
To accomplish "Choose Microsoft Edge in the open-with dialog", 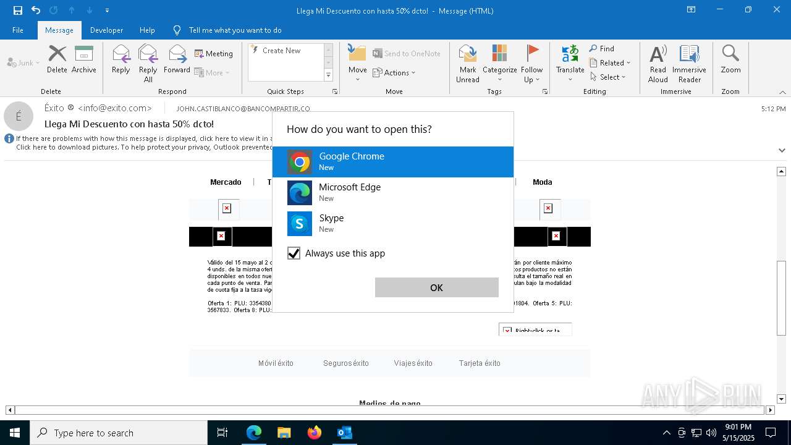I will coord(393,193).
